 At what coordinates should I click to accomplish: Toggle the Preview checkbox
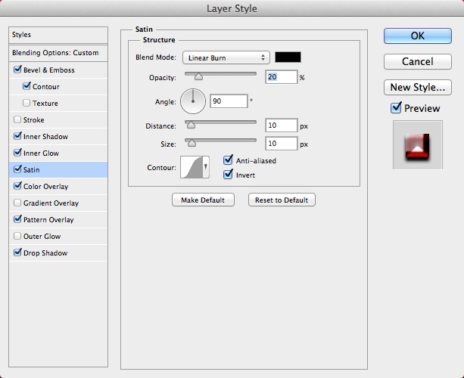point(396,108)
